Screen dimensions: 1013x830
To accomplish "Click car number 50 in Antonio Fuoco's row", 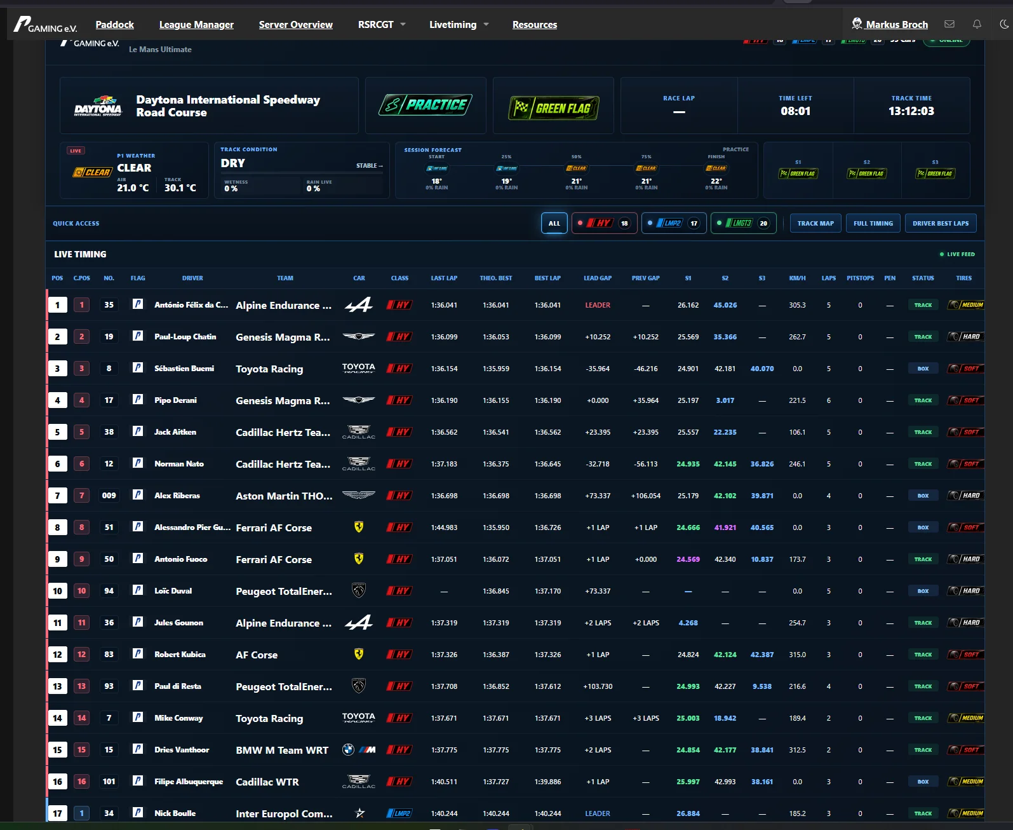I will click(x=109, y=559).
